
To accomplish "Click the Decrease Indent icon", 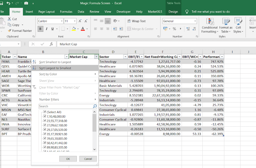I will 115,29.
